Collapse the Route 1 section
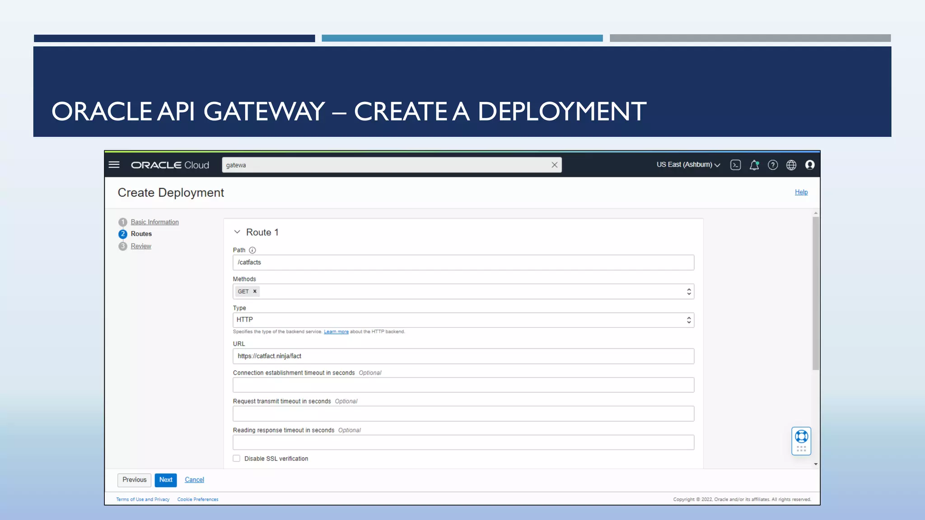 (237, 232)
